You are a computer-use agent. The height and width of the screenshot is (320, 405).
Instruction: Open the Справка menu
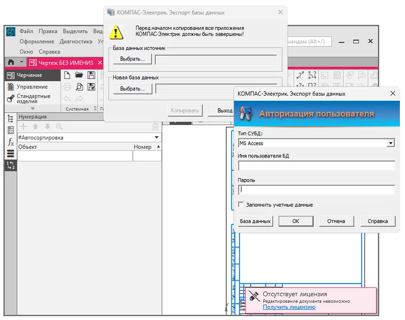pyautogui.click(x=49, y=52)
